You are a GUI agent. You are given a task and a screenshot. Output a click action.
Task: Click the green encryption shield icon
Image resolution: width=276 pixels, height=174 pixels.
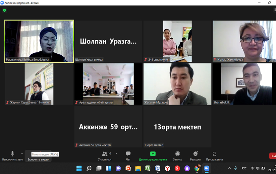click(4, 10)
